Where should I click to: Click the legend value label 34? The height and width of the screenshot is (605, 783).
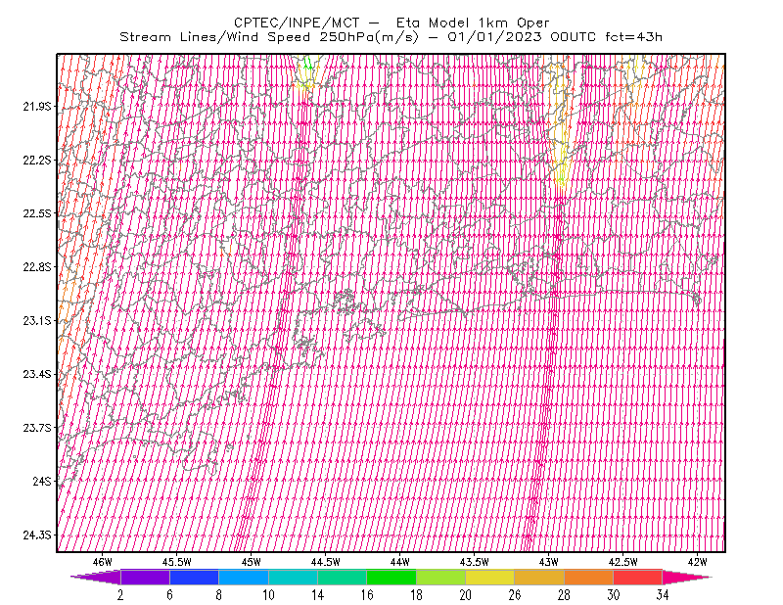coord(663,595)
